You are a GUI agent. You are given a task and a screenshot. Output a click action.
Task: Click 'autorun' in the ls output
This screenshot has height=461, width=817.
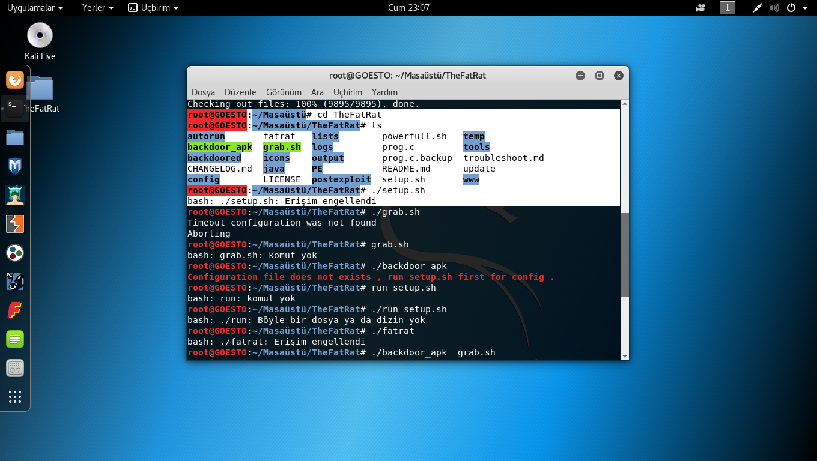click(206, 136)
